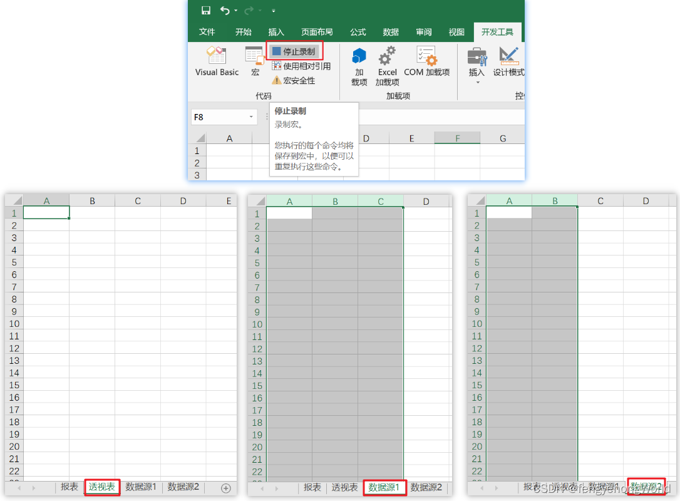
Task: Switch to the 数据 ribbon tab
Action: point(390,32)
